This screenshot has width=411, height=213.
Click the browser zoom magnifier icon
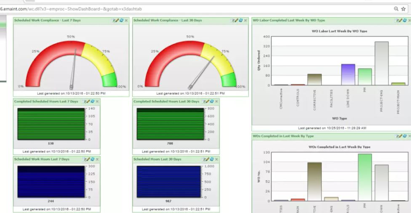pyautogui.click(x=396, y=9)
